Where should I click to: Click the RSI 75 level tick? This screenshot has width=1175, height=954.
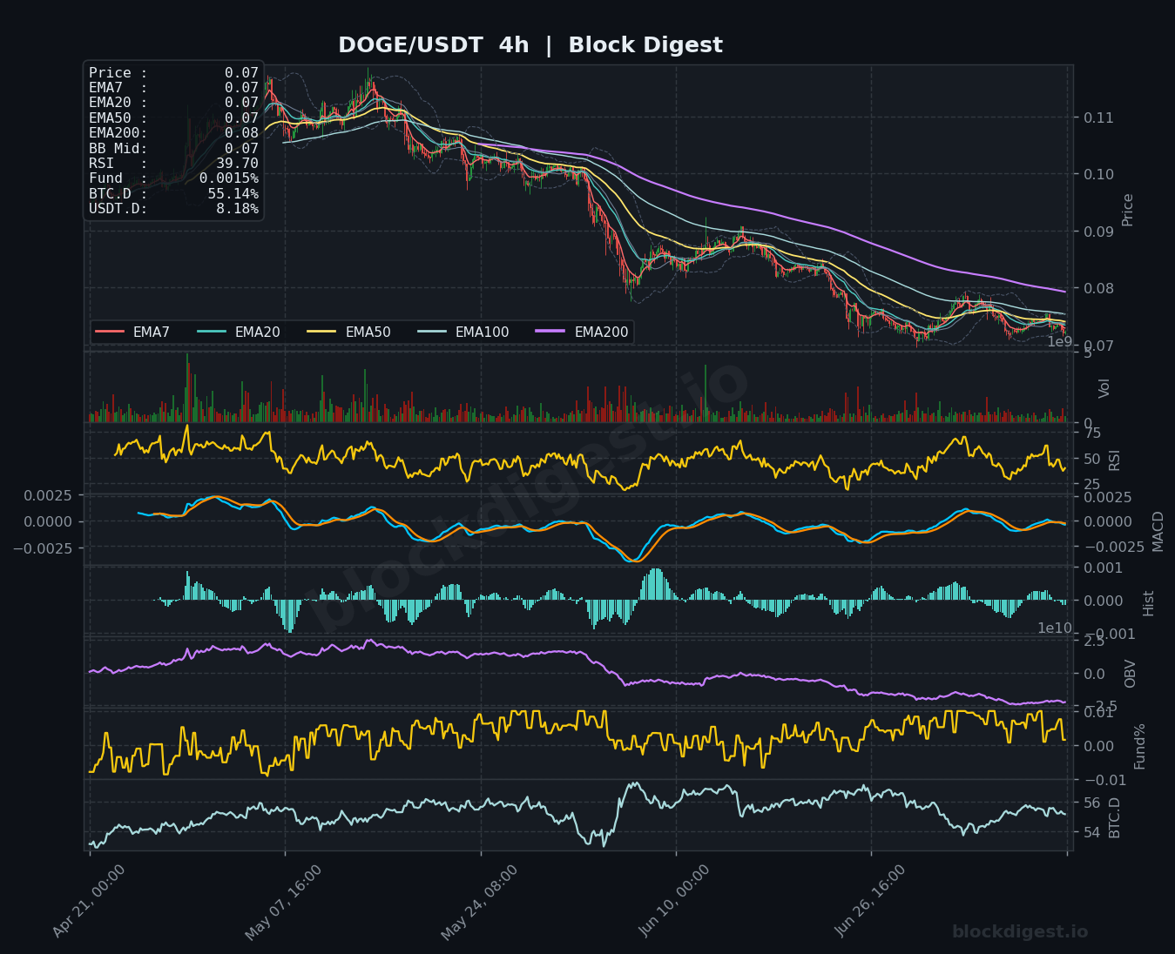[x=1092, y=433]
